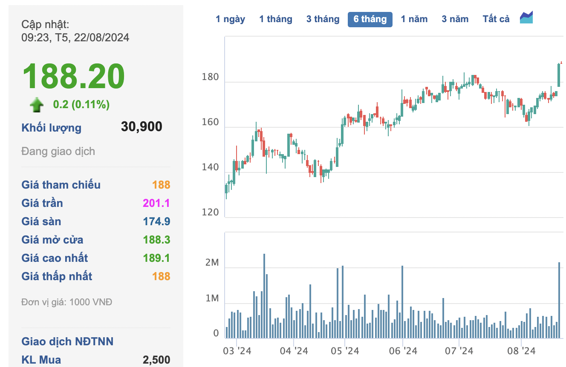Click the floor price value 174.9

157,221
